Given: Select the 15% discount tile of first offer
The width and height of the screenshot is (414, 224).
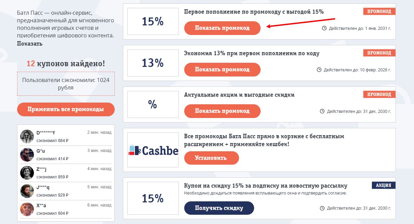Looking at the screenshot, I should pyautogui.click(x=153, y=21).
